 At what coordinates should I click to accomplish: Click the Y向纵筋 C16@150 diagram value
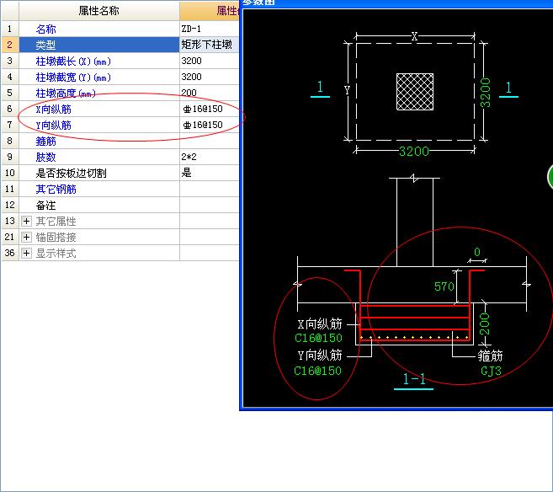pyautogui.click(x=318, y=371)
